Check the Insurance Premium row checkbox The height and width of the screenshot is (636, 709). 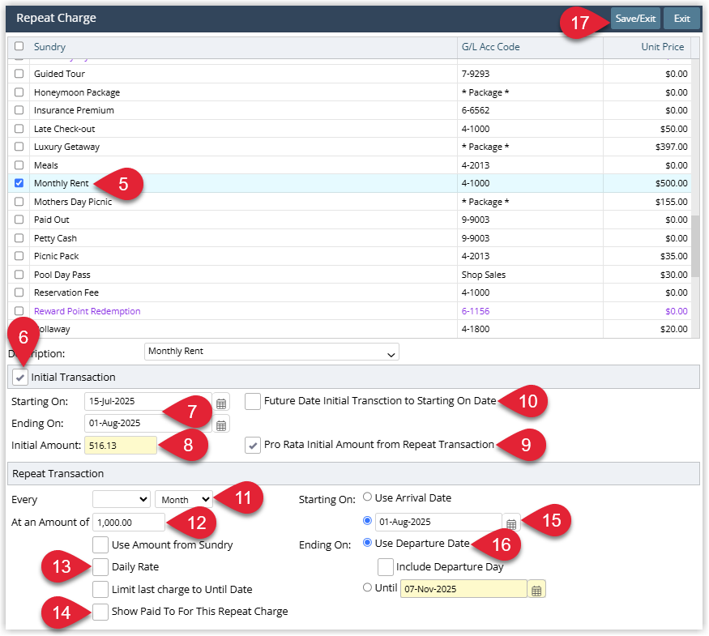pos(19,110)
